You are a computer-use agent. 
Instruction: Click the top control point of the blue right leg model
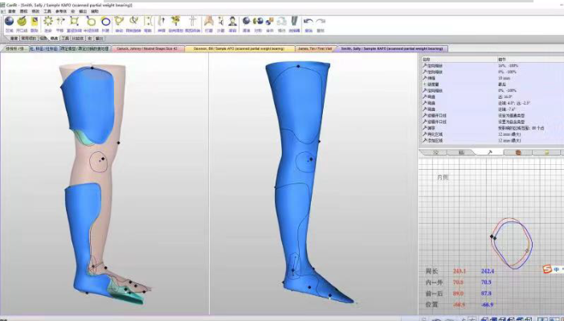coord(298,66)
